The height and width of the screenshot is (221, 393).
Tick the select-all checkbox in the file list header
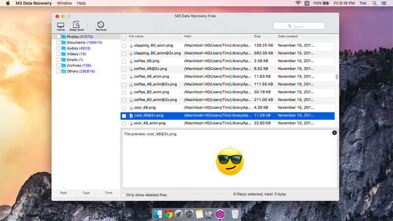124,36
